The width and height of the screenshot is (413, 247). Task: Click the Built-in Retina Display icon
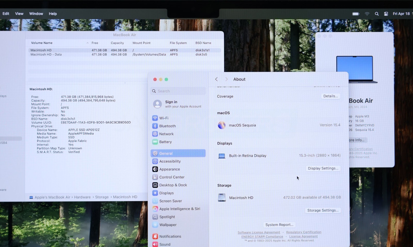tap(222, 156)
